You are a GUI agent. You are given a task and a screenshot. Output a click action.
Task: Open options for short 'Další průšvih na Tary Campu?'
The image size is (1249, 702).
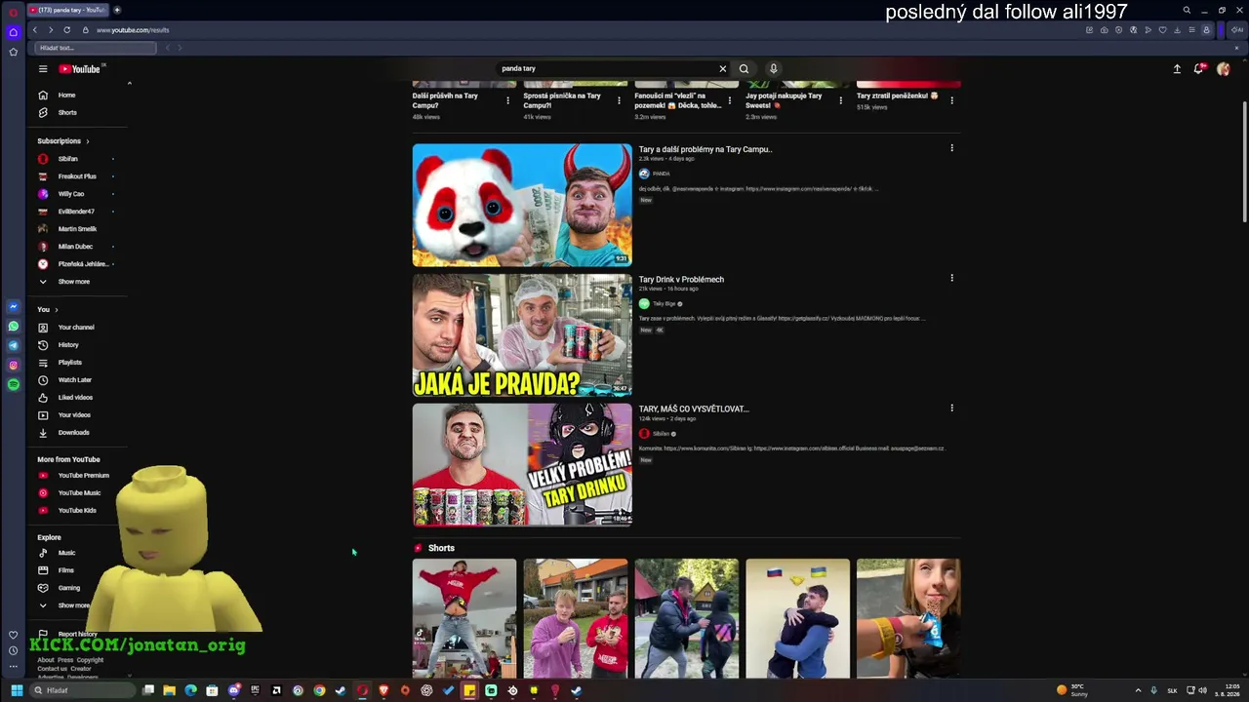pyautogui.click(x=507, y=100)
